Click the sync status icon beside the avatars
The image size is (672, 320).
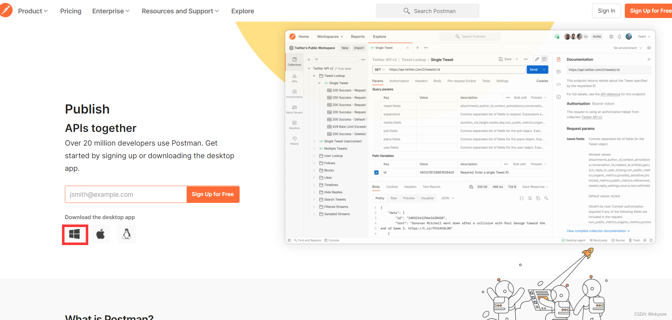click(x=557, y=36)
